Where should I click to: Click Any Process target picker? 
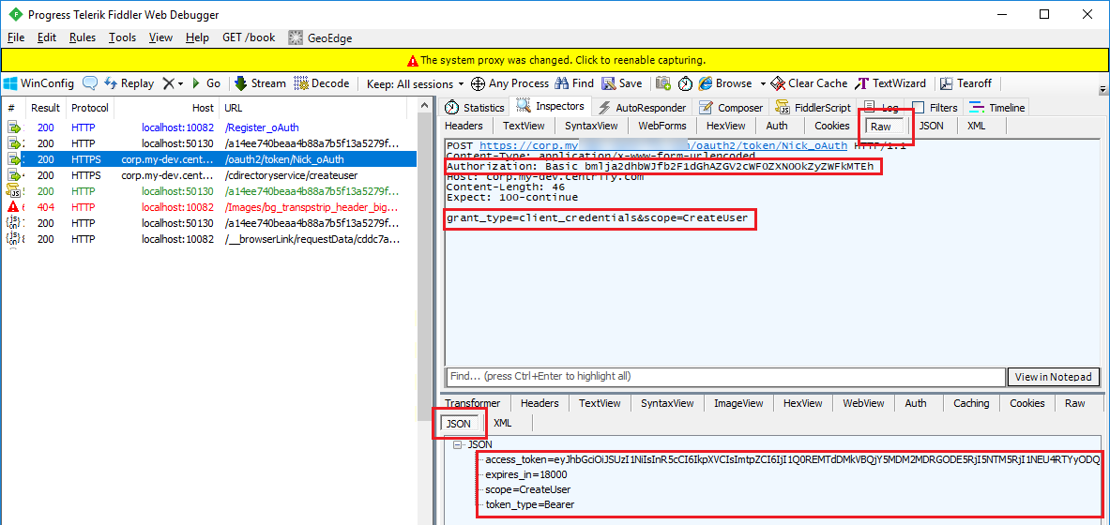[x=509, y=83]
